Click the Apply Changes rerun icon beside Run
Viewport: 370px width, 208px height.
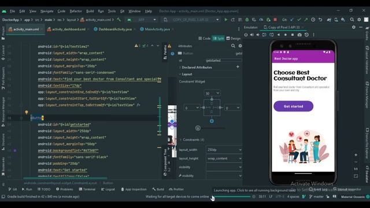(232, 20)
